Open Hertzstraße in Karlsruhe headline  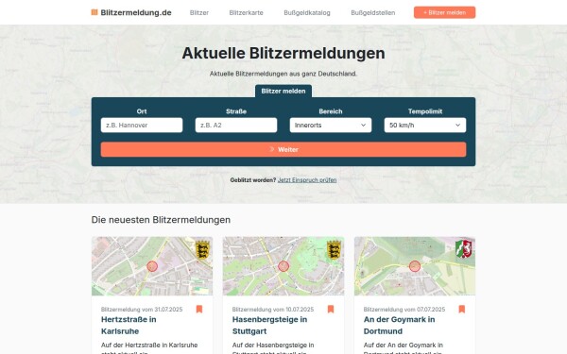(x=129, y=325)
